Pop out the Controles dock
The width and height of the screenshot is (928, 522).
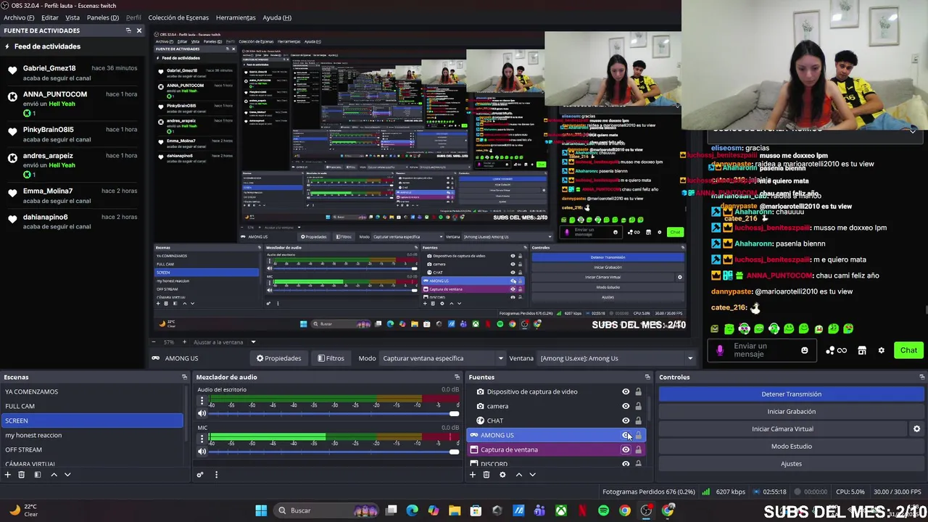pyautogui.click(x=922, y=377)
